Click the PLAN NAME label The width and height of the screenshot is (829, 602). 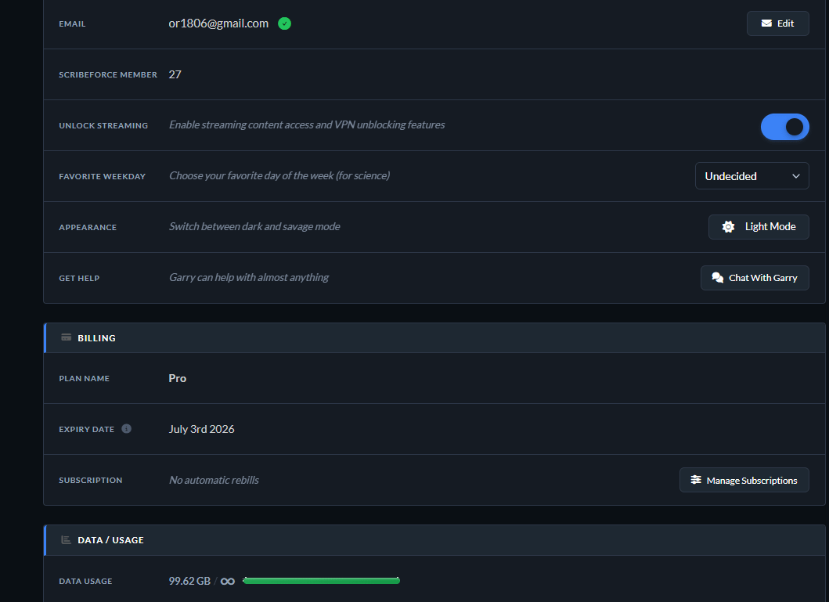coord(84,378)
